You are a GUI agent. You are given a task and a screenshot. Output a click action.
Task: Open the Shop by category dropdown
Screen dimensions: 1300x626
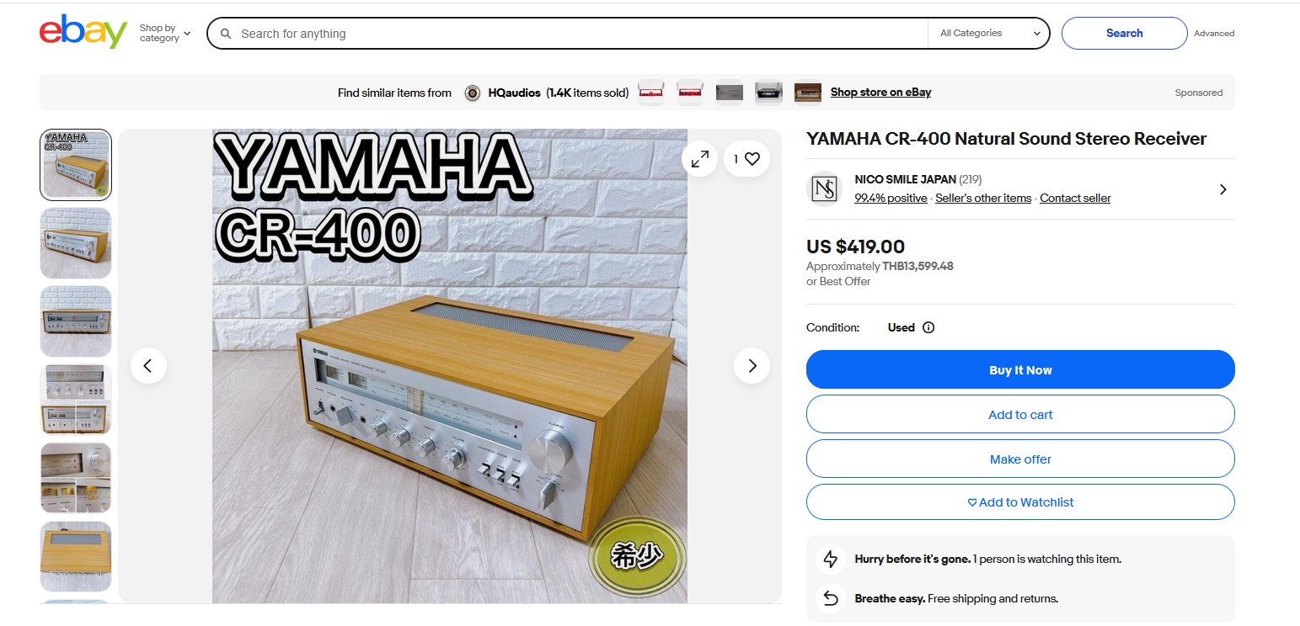coord(165,33)
